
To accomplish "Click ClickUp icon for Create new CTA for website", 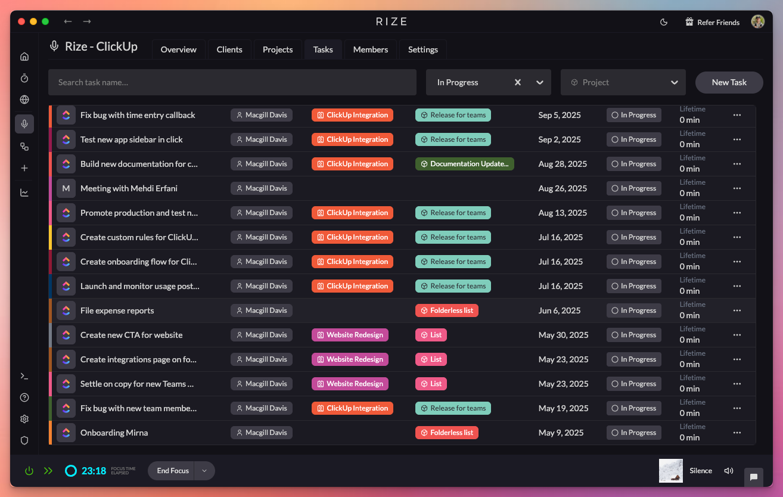I will 66,335.
